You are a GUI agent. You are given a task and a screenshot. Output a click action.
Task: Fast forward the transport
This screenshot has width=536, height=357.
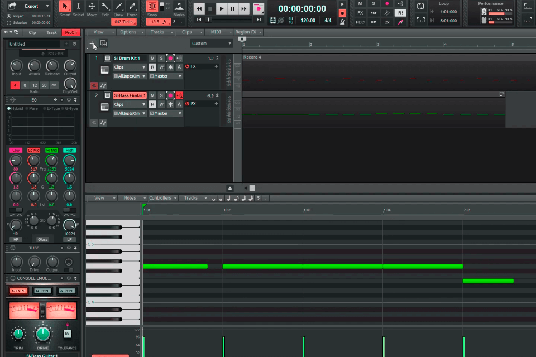tap(244, 8)
